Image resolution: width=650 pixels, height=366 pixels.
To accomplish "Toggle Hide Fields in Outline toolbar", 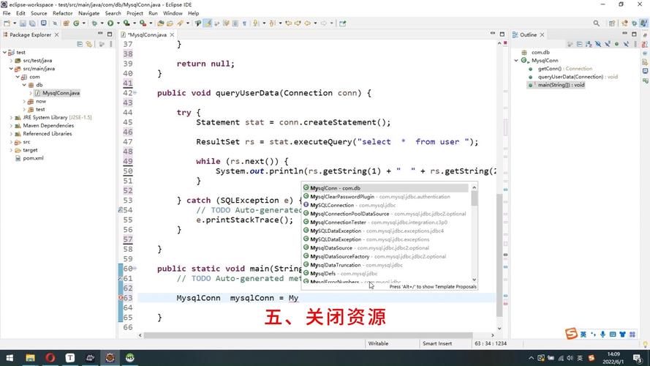I will coord(598,44).
